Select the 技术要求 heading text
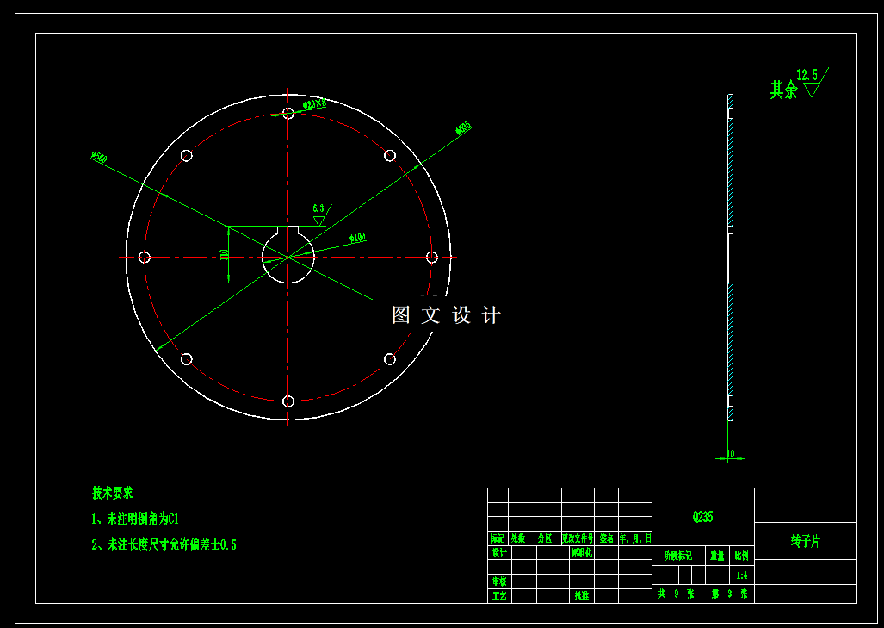Image resolution: width=884 pixels, height=628 pixels. (x=113, y=493)
